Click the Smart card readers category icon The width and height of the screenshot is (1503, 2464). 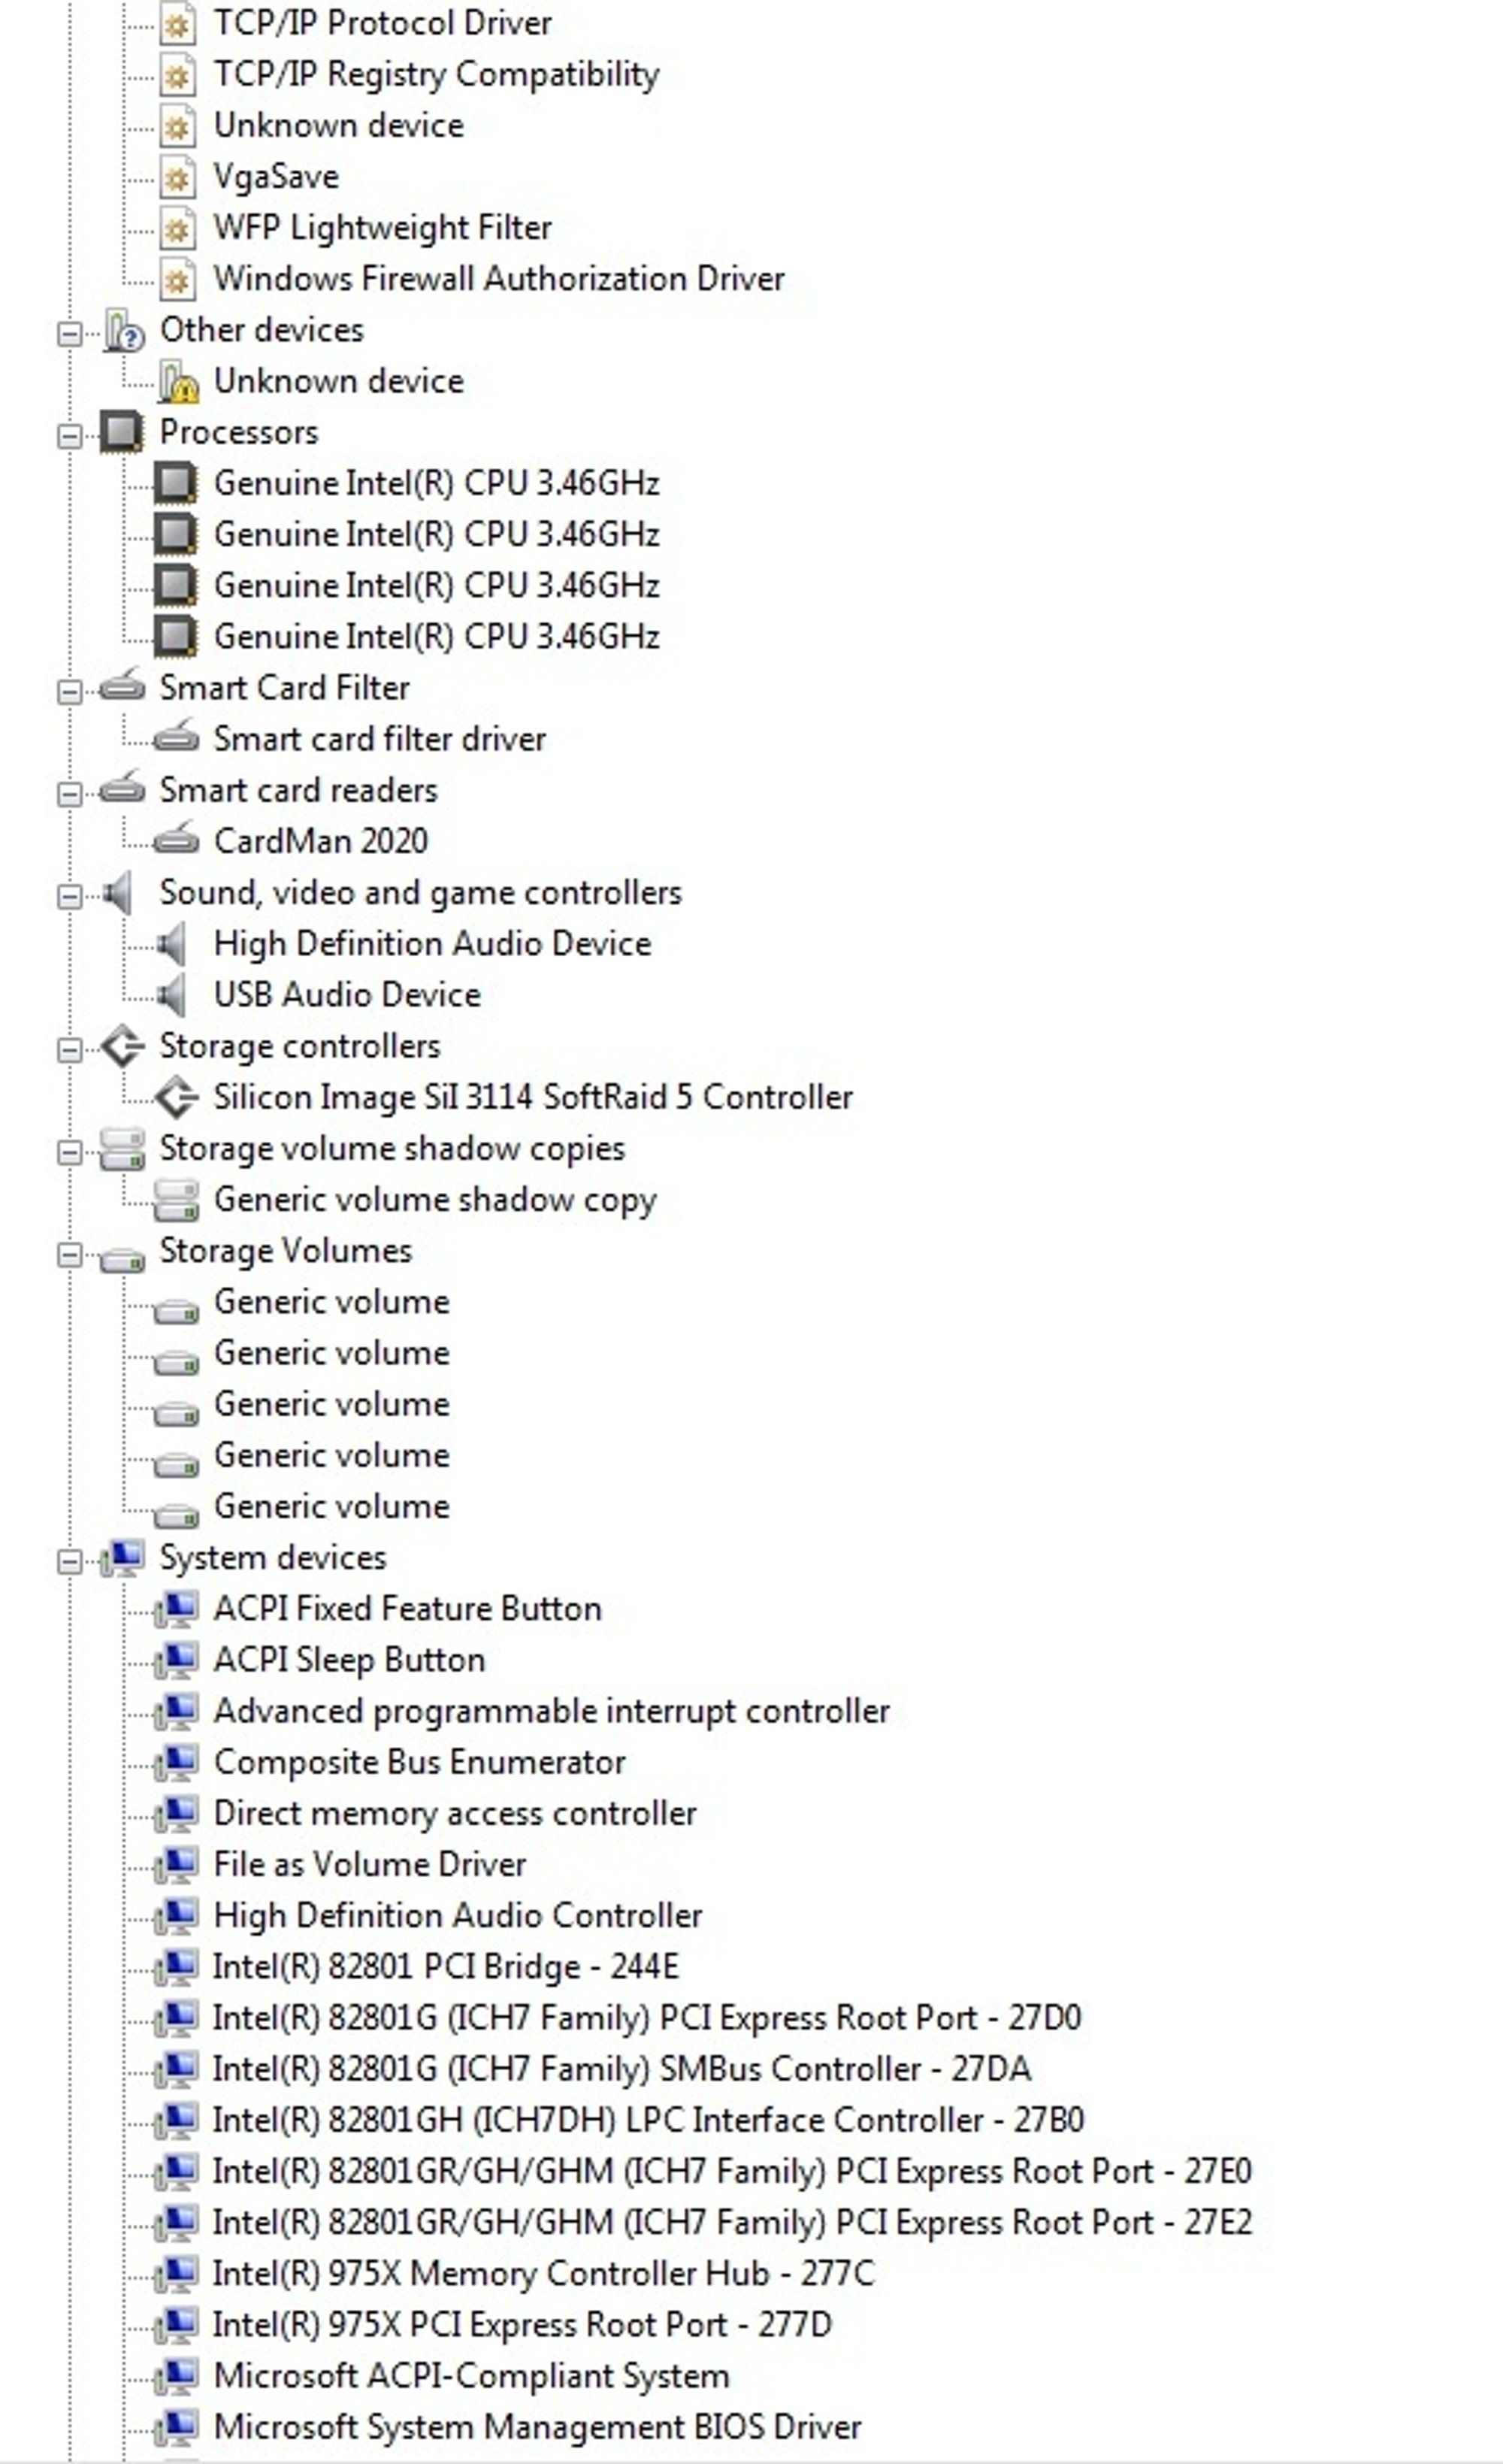coord(122,788)
